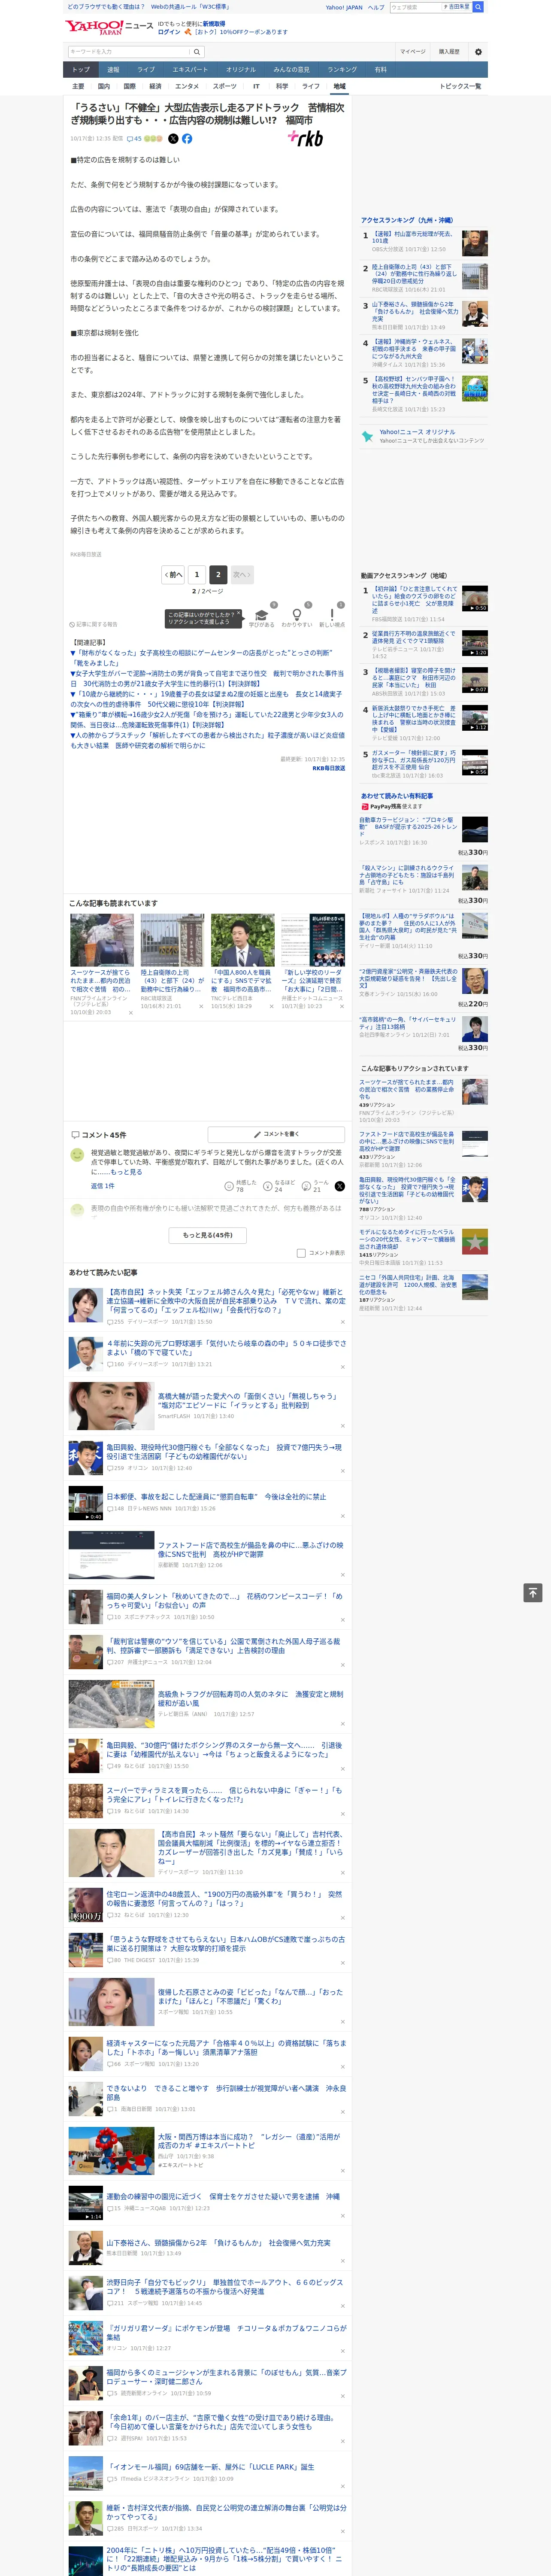The image size is (551, 2576).
Task: Open settings via the gear icon
Action: tap(478, 52)
